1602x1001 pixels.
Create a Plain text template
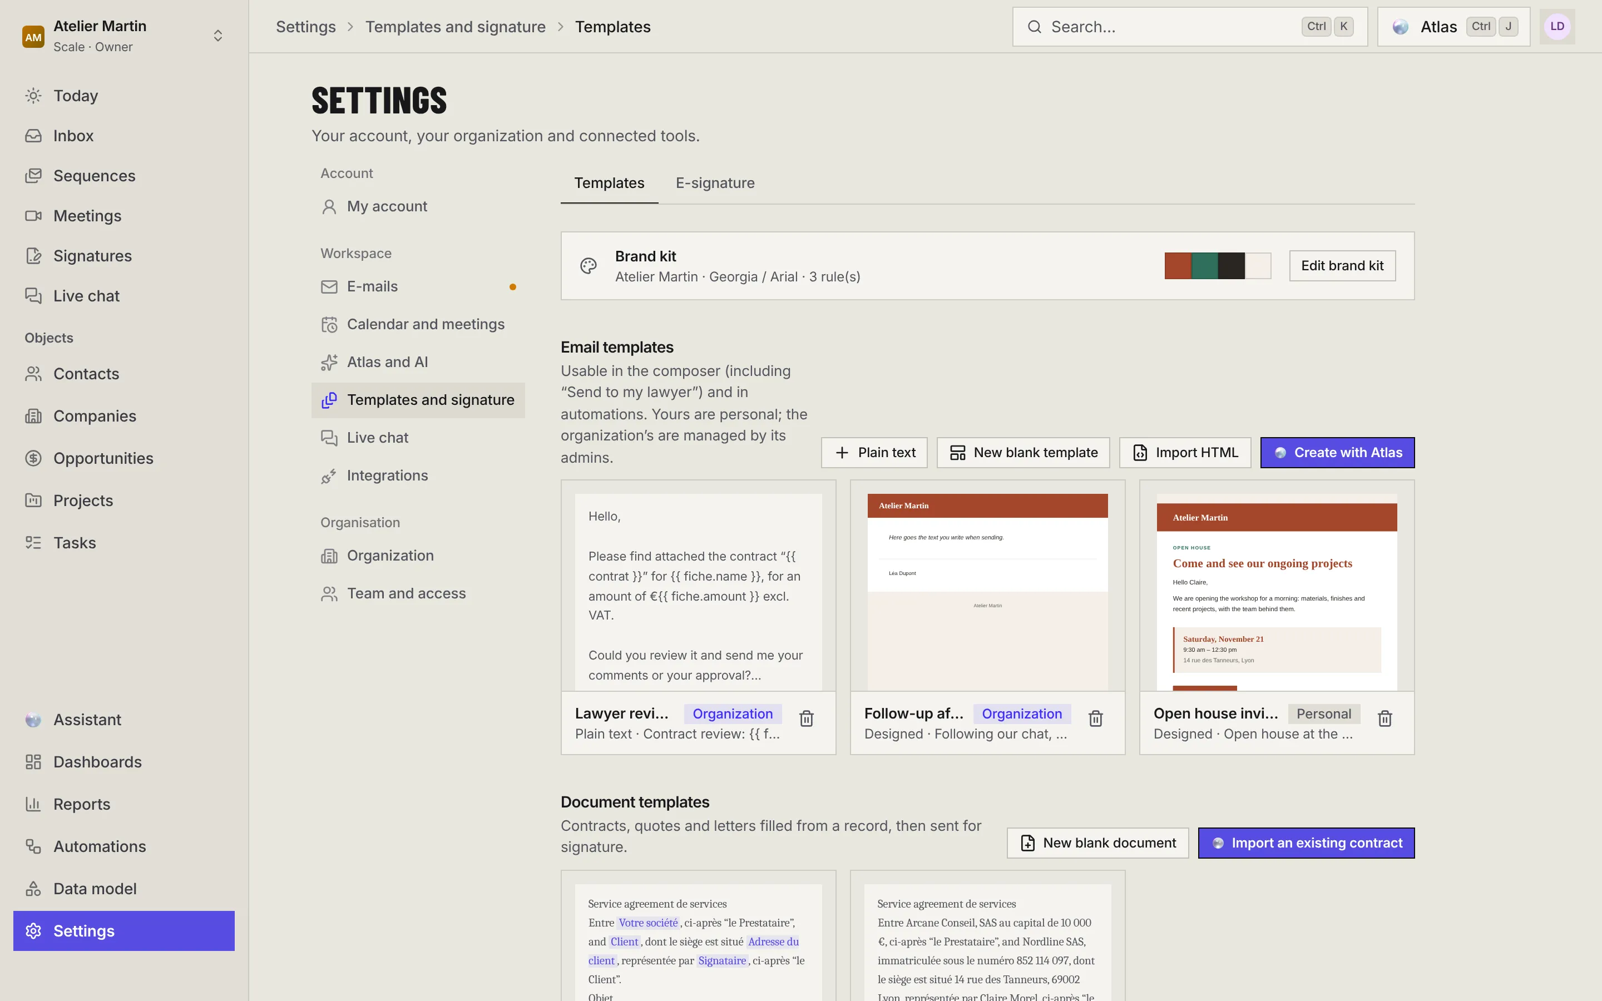click(874, 453)
